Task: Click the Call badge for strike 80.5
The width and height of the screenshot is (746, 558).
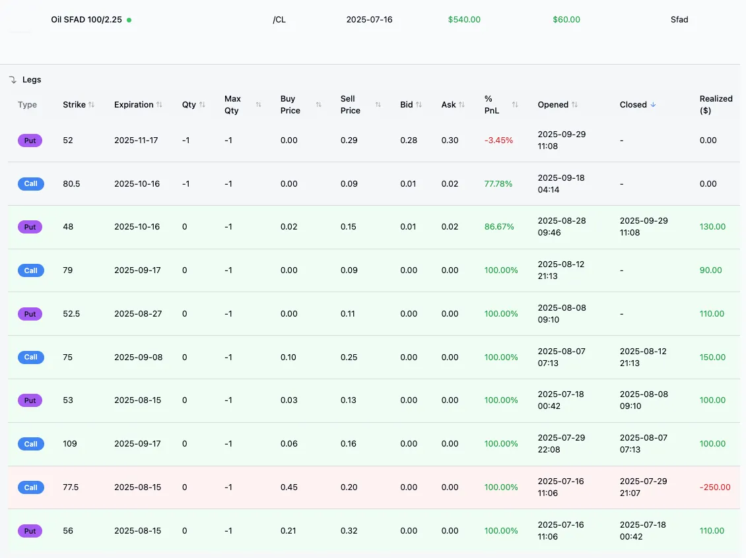Action: (x=30, y=184)
